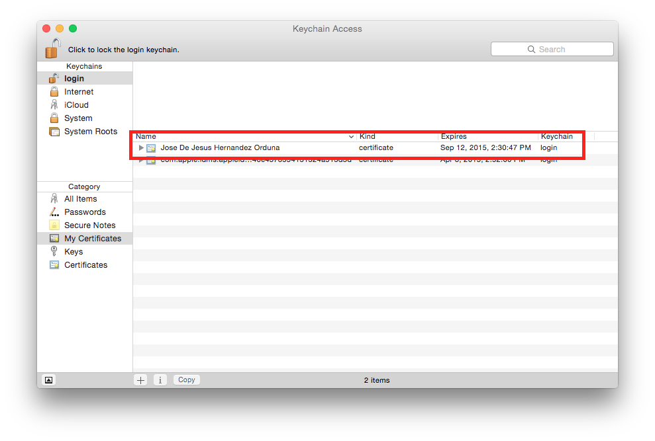This screenshot has width=655, height=441.
Task: Choose the All Items category icon
Action: coord(54,198)
